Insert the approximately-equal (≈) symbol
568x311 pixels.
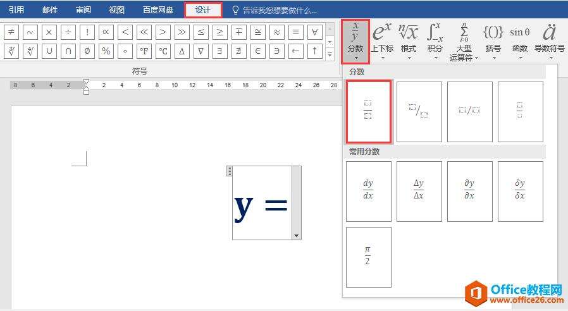pyautogui.click(x=277, y=32)
